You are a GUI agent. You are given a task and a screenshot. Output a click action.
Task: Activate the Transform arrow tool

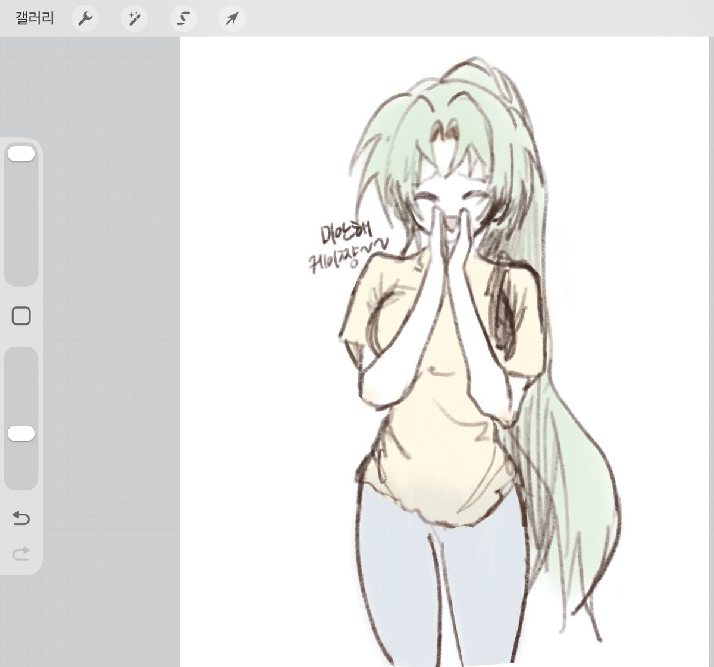[x=231, y=19]
